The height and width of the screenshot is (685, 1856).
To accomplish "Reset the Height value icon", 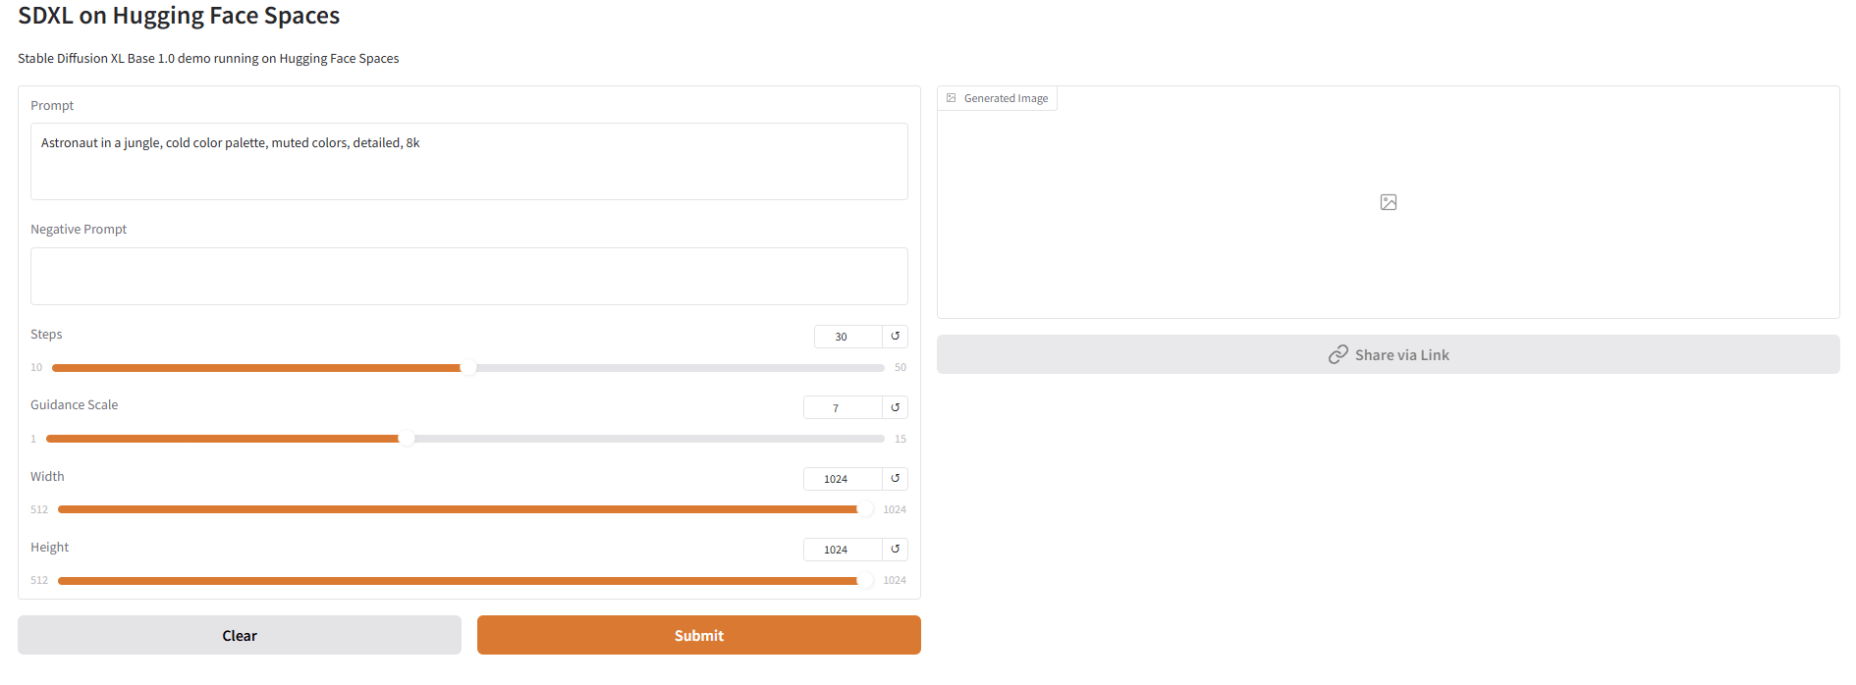I will coord(895,550).
